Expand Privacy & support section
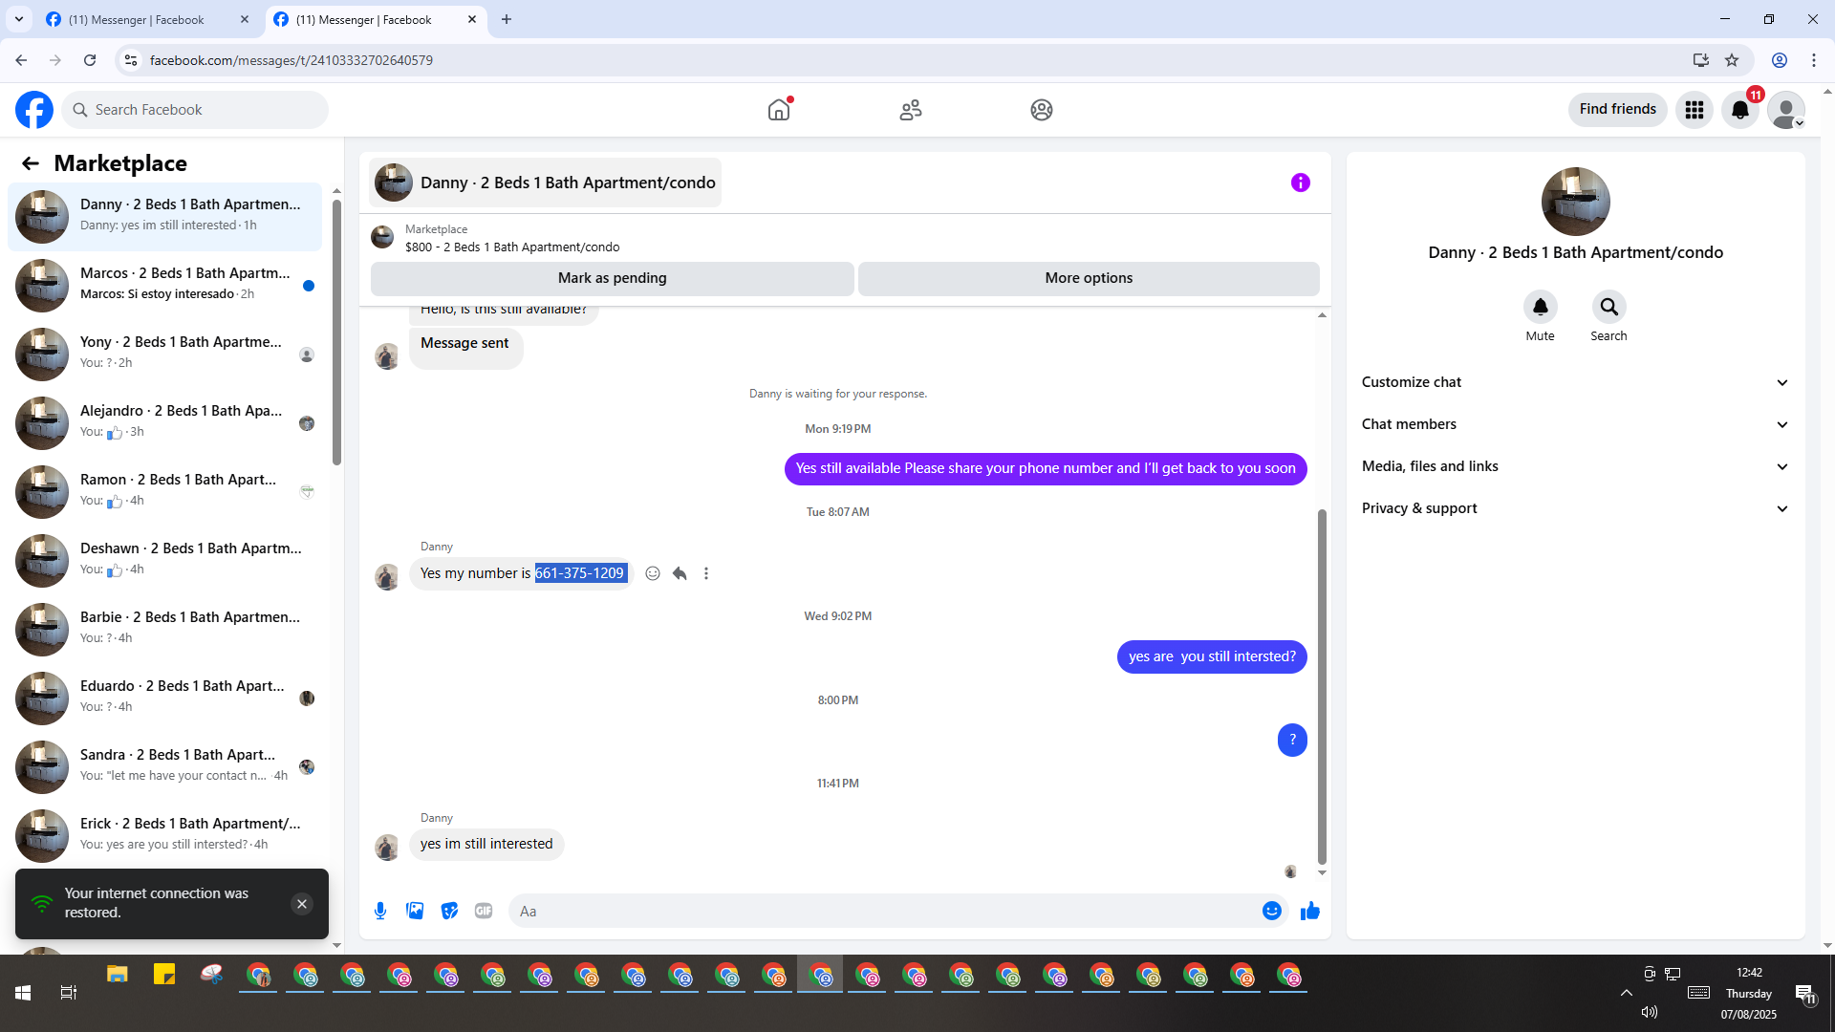The width and height of the screenshot is (1835, 1032). pyautogui.click(x=1574, y=508)
